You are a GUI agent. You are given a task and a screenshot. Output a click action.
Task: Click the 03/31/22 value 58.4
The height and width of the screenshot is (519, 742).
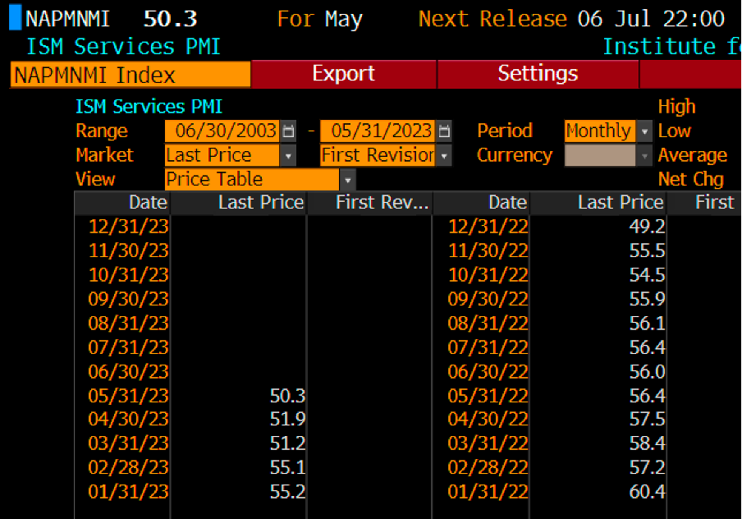648,443
